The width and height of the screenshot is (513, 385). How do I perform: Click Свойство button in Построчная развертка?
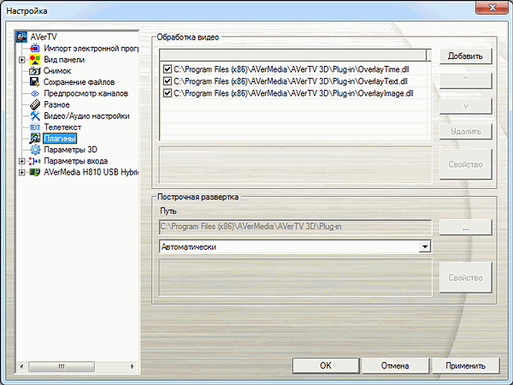465,277
